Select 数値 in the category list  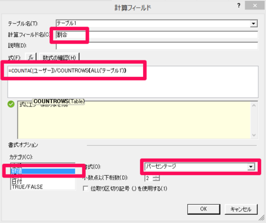[43, 171]
